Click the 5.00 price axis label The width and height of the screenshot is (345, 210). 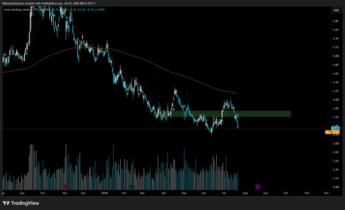(x=336, y=56)
